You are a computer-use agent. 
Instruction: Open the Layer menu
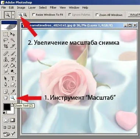coord(32,8)
